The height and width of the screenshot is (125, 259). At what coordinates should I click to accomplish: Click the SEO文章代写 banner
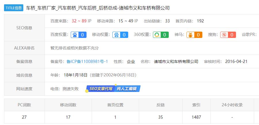[x=101, y=89]
